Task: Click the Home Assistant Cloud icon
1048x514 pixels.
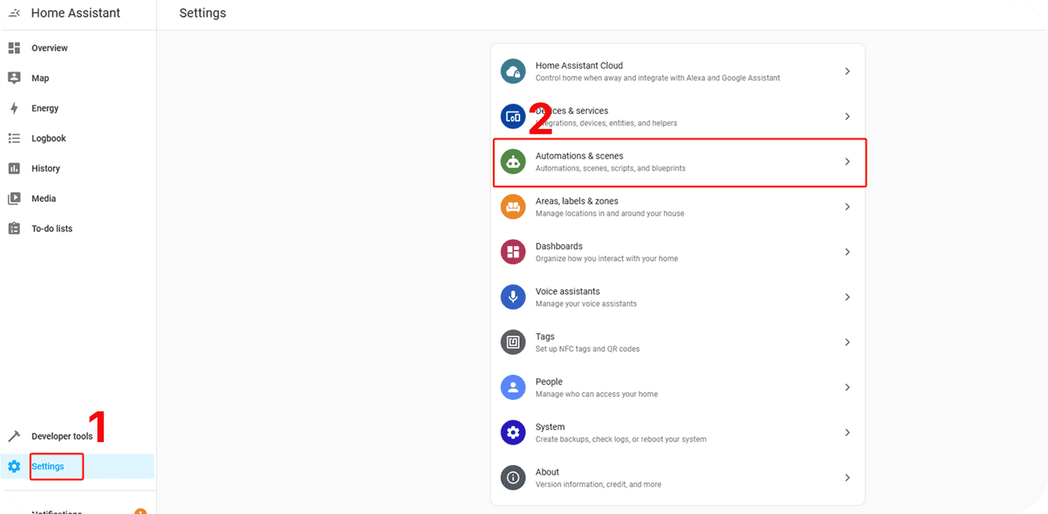Action: [513, 71]
